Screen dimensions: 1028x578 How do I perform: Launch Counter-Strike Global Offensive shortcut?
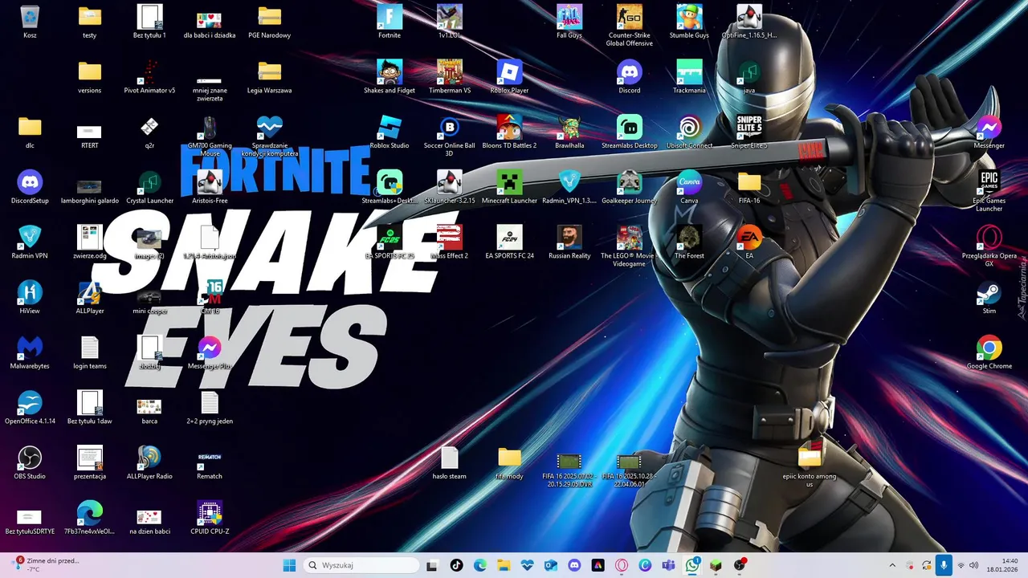(630, 25)
